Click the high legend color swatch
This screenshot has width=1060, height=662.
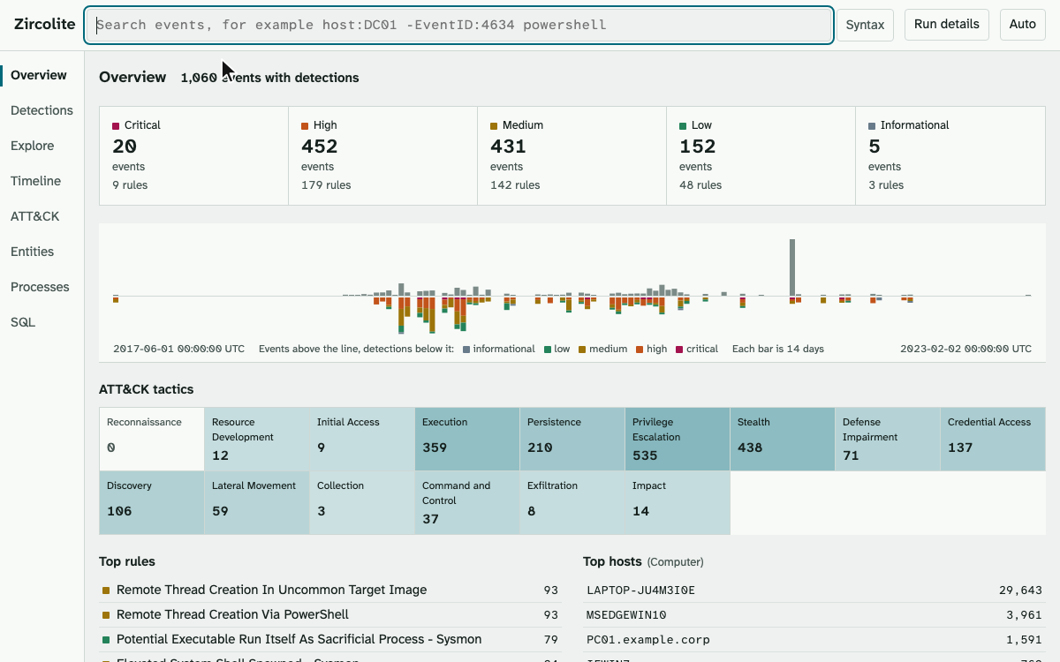coord(640,350)
